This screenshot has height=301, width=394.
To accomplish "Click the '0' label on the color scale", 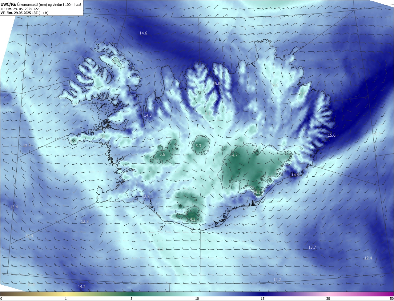I will pos(1,299).
